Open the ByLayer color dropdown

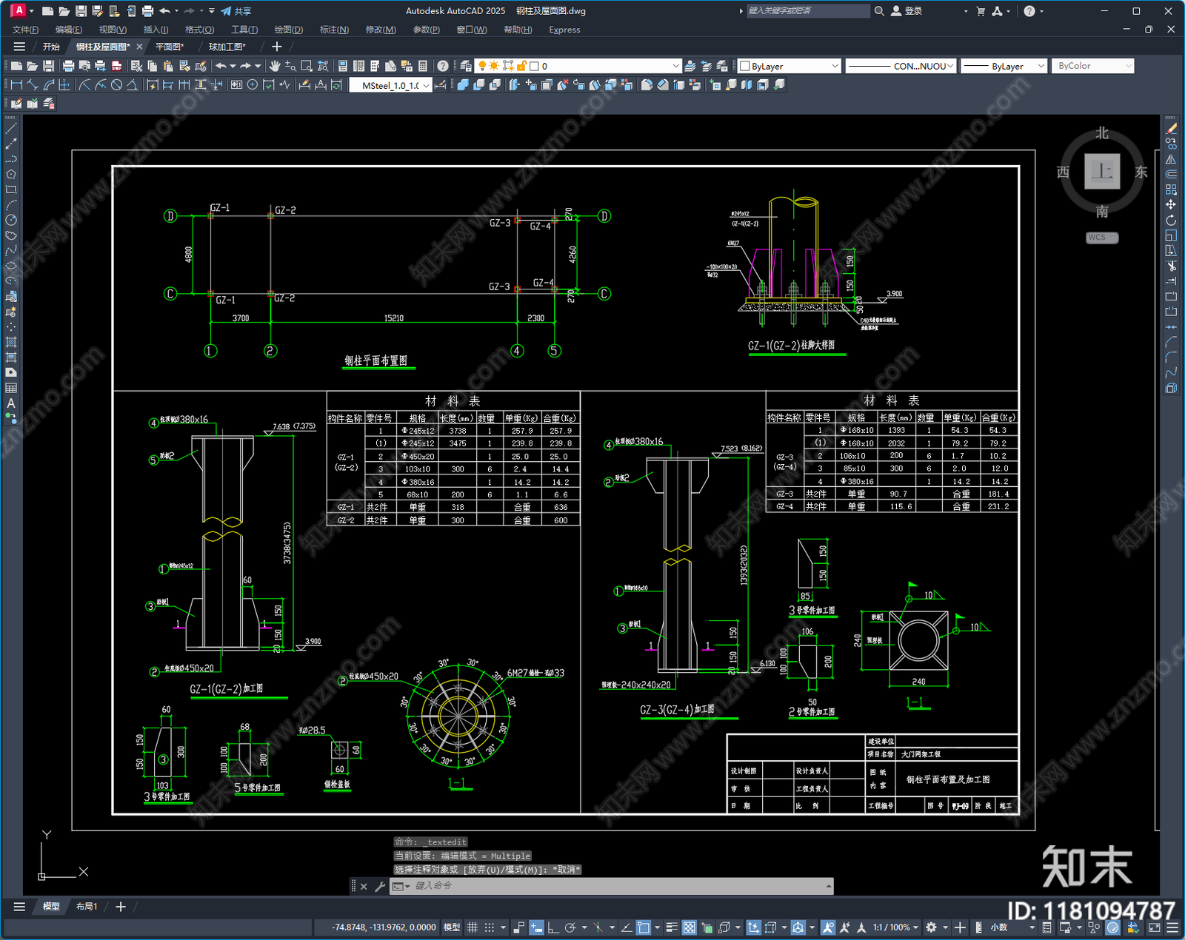[x=790, y=66]
